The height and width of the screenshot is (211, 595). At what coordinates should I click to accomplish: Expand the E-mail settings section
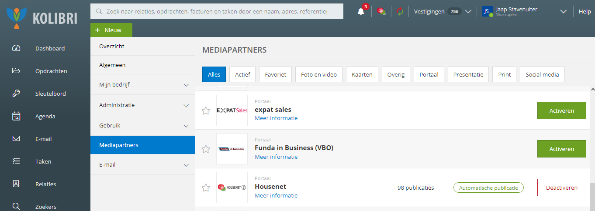(142, 165)
